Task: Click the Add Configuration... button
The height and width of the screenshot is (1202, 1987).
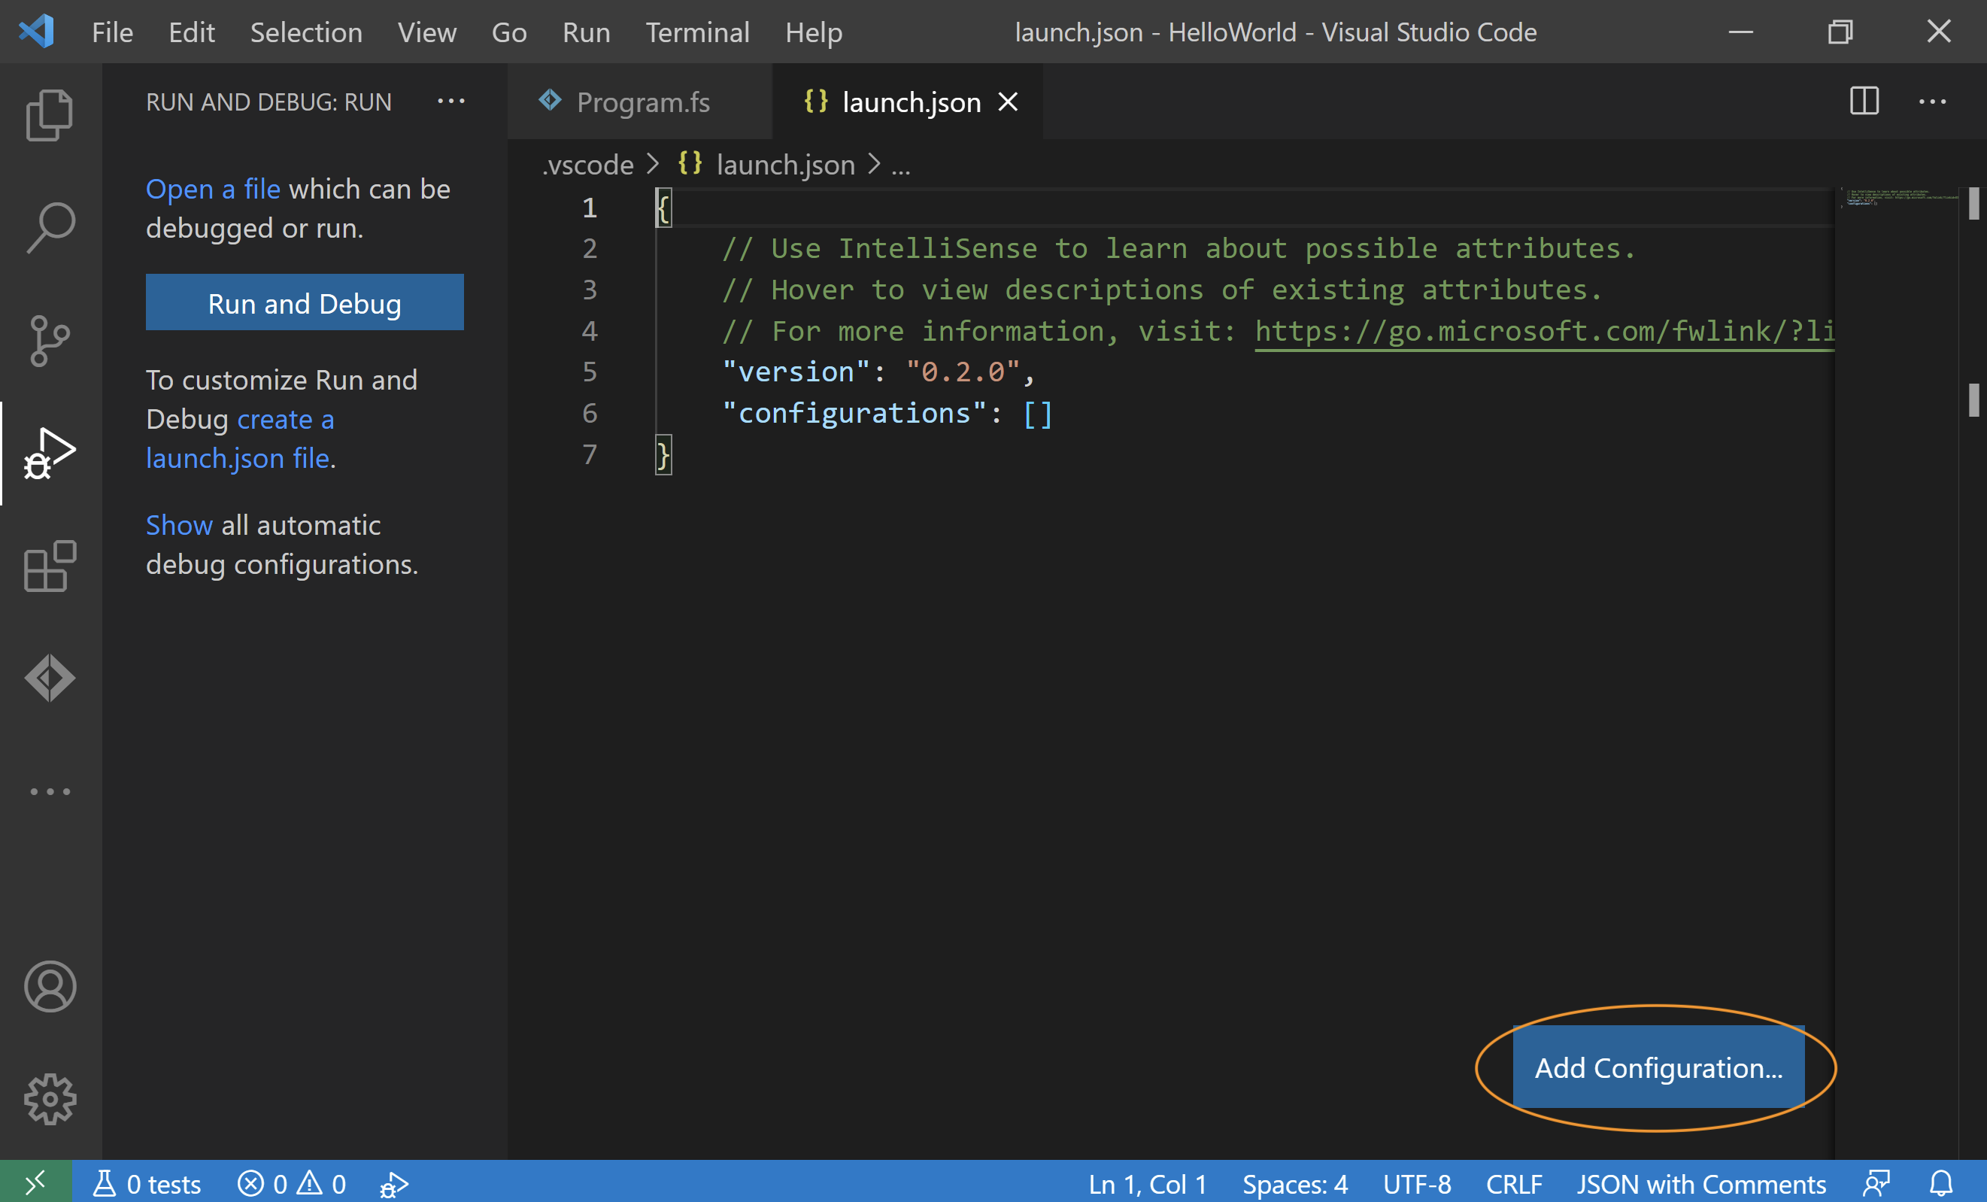Action: pos(1658,1067)
